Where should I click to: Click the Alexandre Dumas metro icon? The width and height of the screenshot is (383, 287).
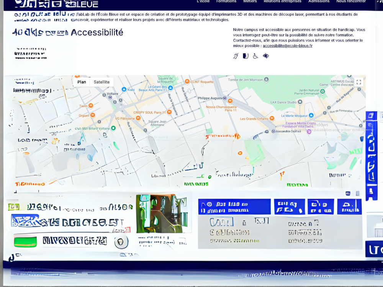click(x=273, y=131)
